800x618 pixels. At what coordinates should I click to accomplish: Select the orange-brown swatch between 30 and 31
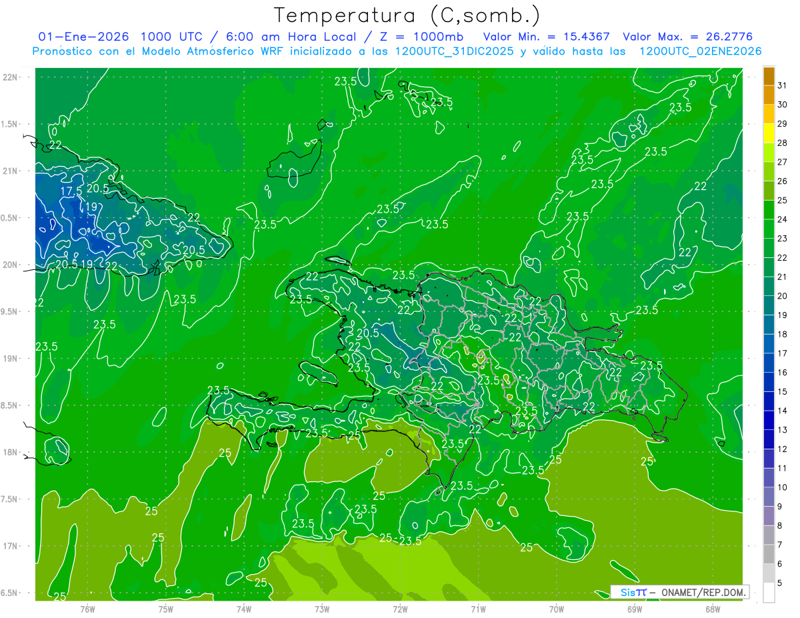point(769,95)
